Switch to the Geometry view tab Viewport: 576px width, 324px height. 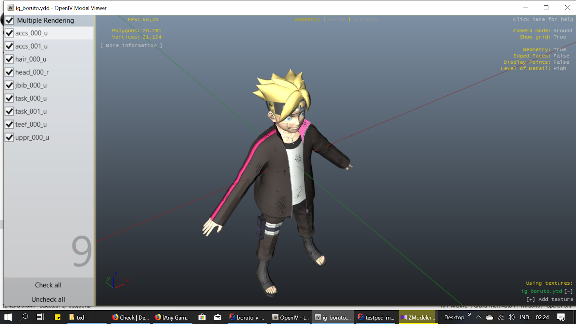pos(307,19)
